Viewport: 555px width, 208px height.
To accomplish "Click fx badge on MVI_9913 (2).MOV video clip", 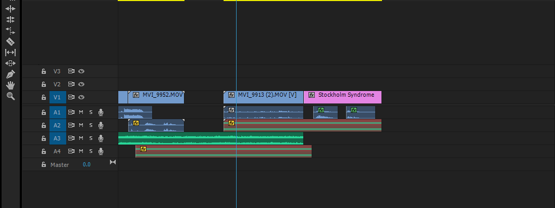I will point(231,95).
